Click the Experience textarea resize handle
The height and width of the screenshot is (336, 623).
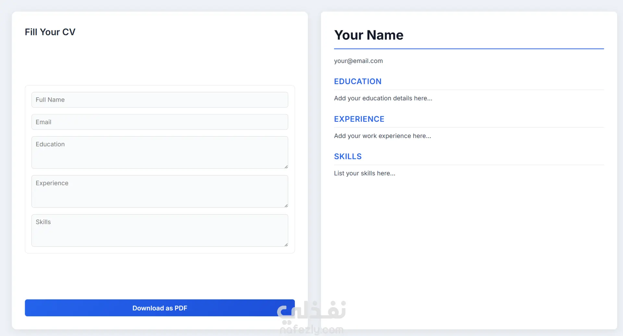286,206
